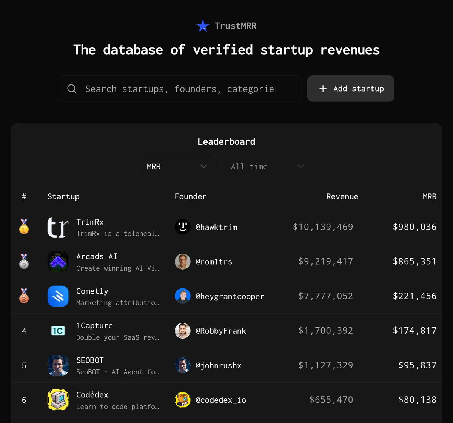Click the search magnifier icon
453x423 pixels.
[71, 88]
